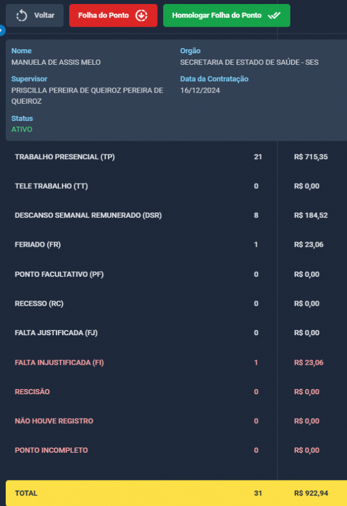Screen dimensions: 347x506
Task: Click the NÃO HOUVE REGISTRO row label
Action: [54, 421]
